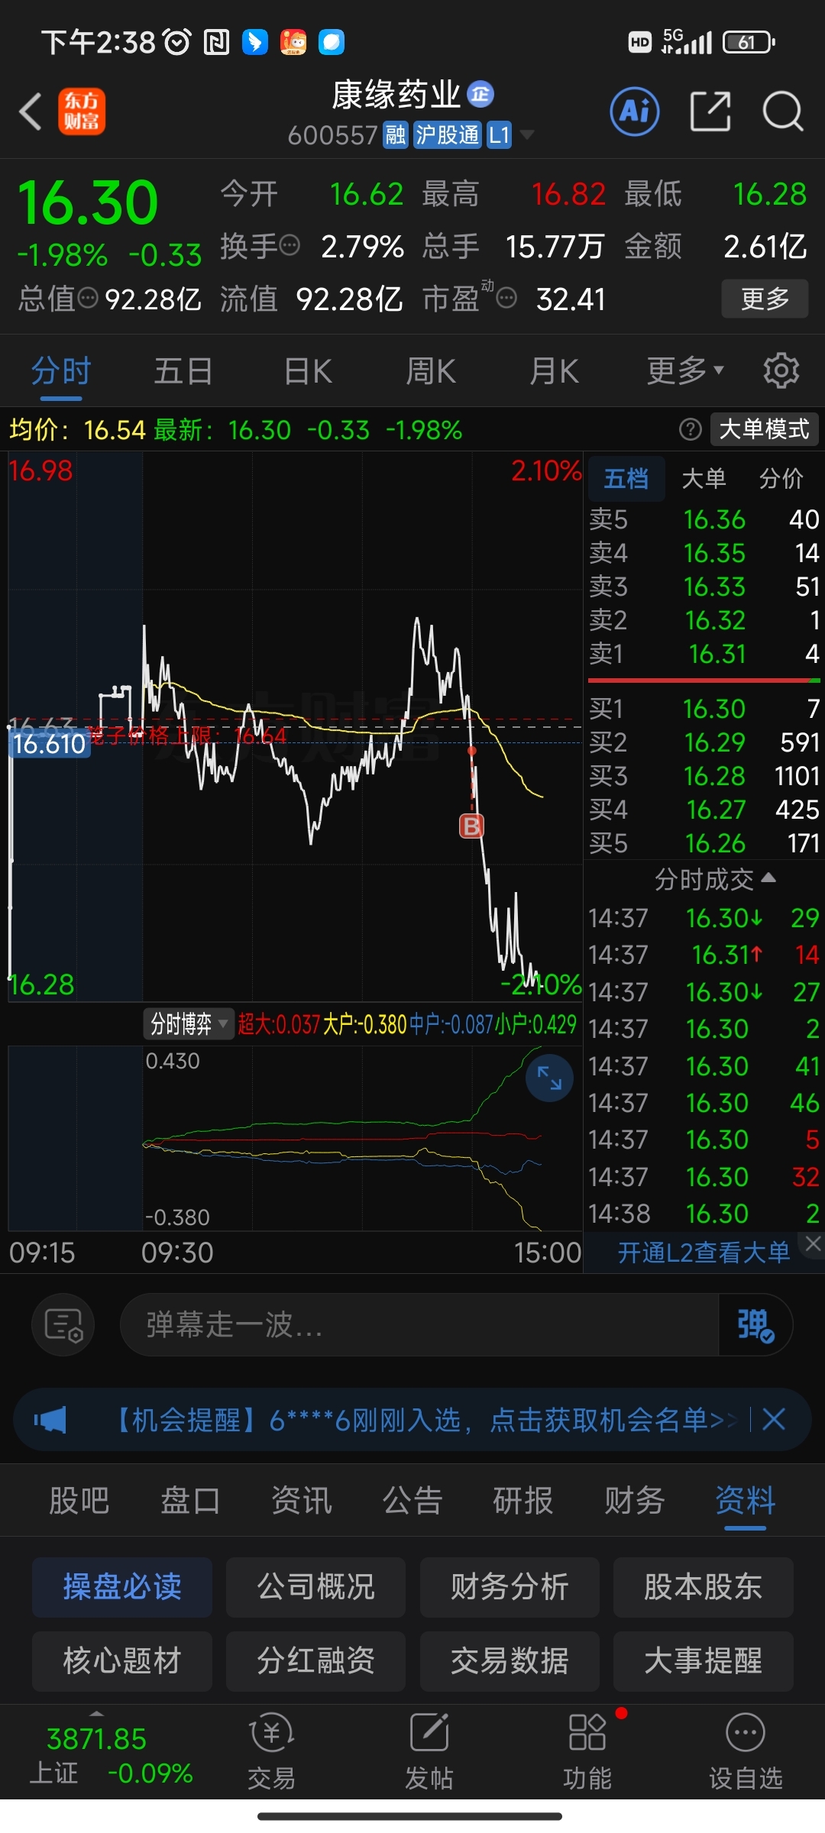The image size is (825, 1833).
Task: Tap the 总值 info circle icon
Action: click(89, 298)
